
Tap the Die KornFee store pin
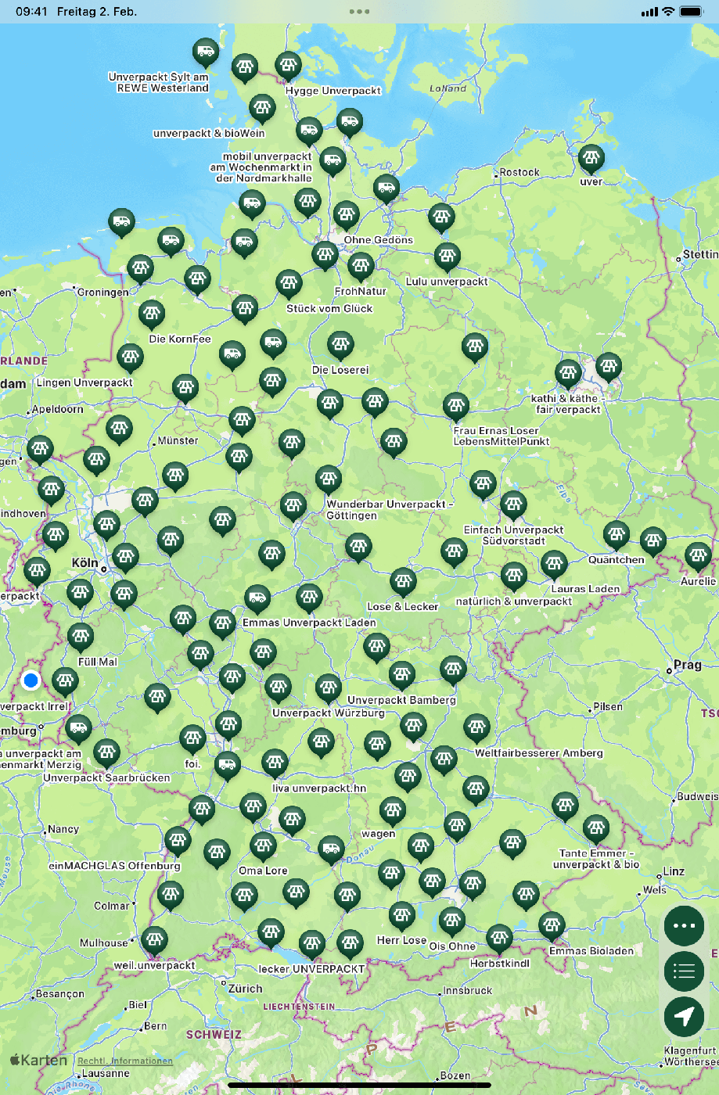pos(152,314)
